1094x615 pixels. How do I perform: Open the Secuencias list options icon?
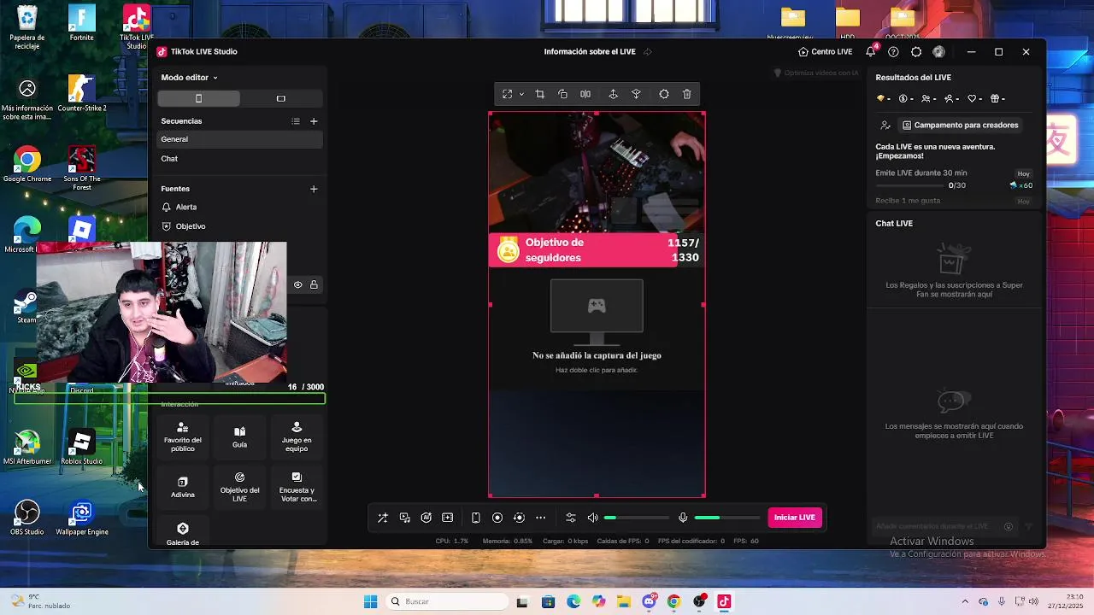(x=296, y=121)
